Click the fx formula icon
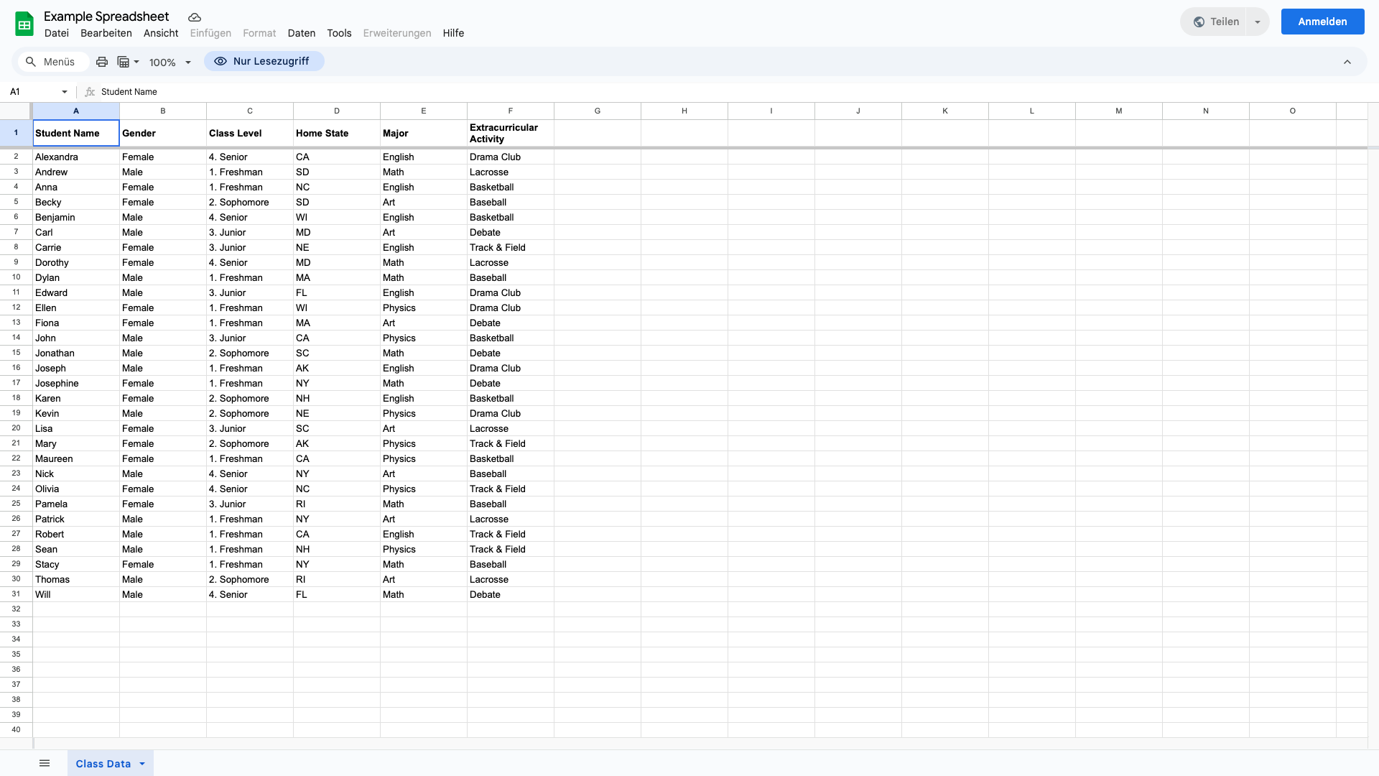Image resolution: width=1379 pixels, height=776 pixels. (90, 91)
